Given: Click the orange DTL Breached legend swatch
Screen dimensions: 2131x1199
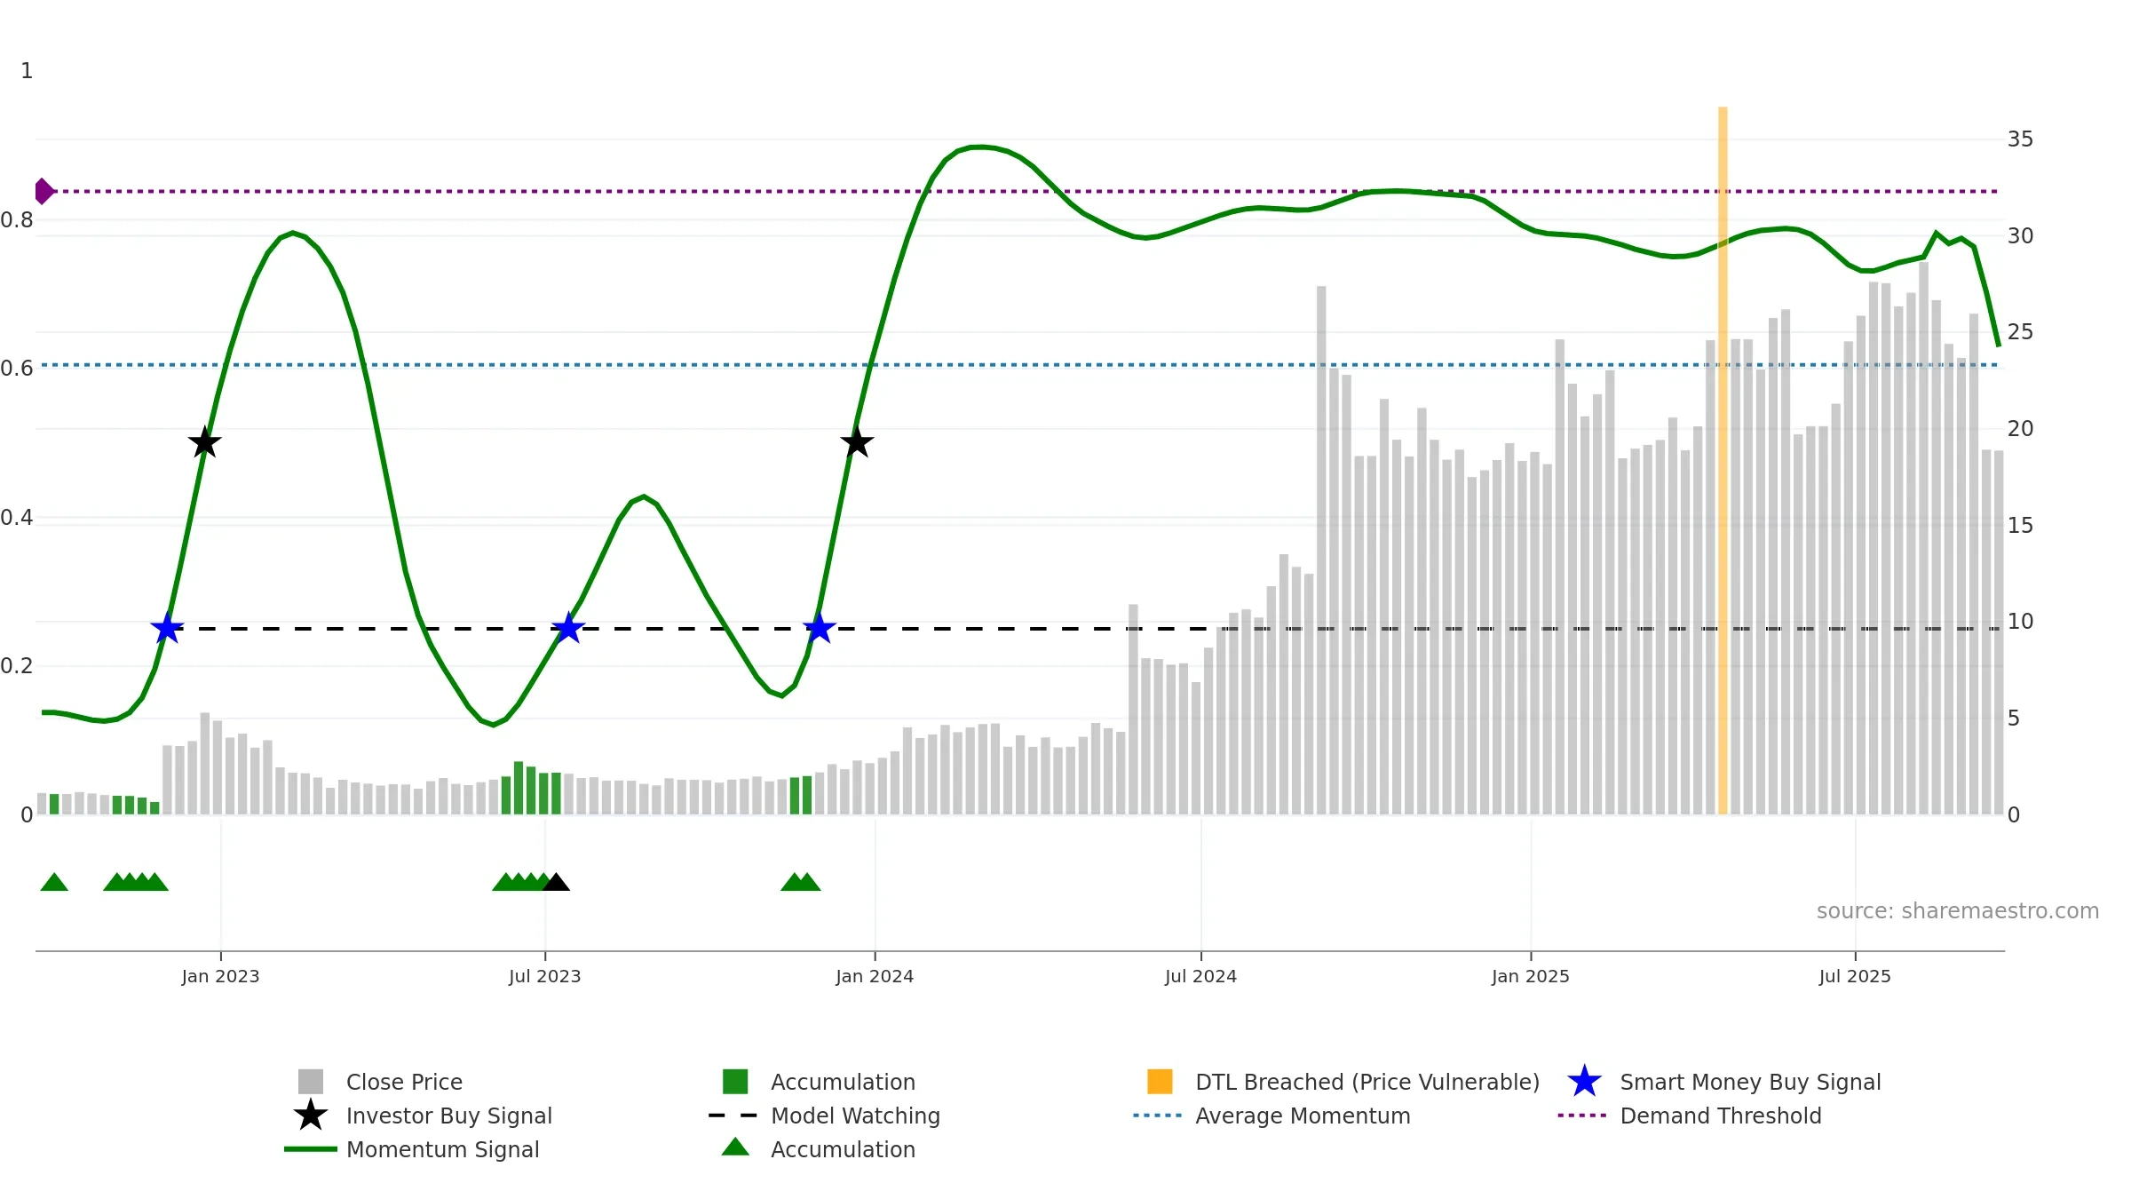Looking at the screenshot, I should point(1160,1082).
